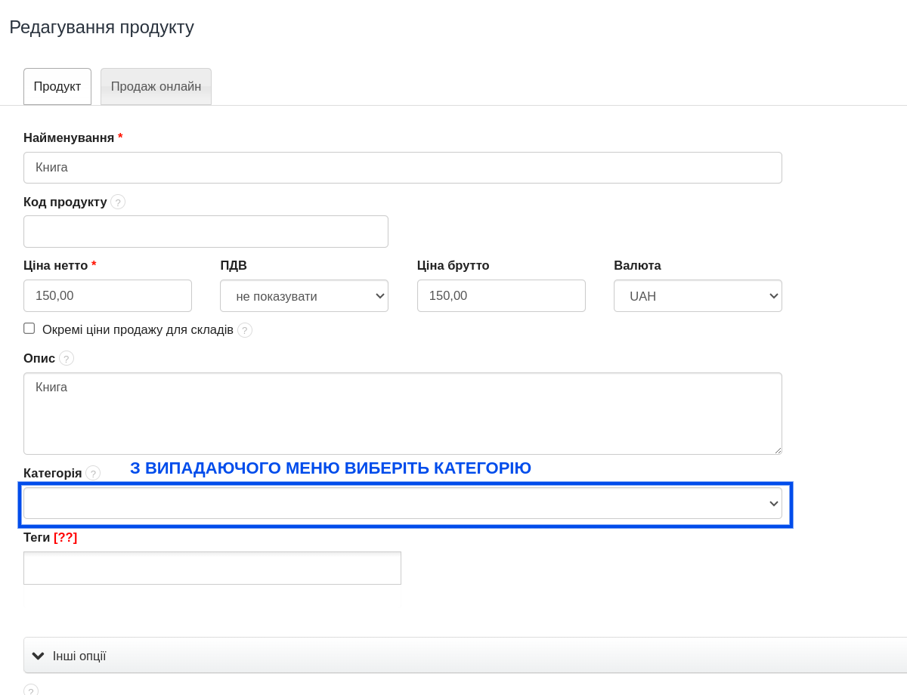Click the red [??] link by Теги
The height and width of the screenshot is (695, 907).
65,537
